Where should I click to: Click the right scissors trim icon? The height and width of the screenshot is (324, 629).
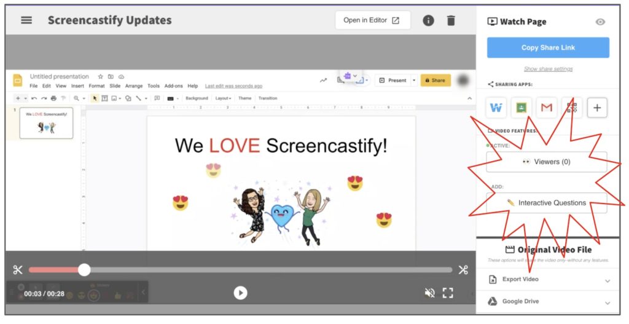click(x=463, y=270)
